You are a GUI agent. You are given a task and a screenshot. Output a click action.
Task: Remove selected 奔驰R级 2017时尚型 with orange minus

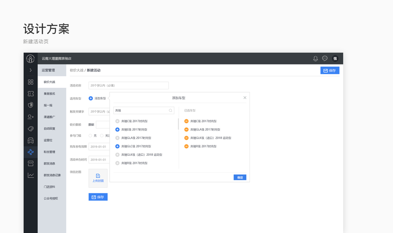coord(186,146)
